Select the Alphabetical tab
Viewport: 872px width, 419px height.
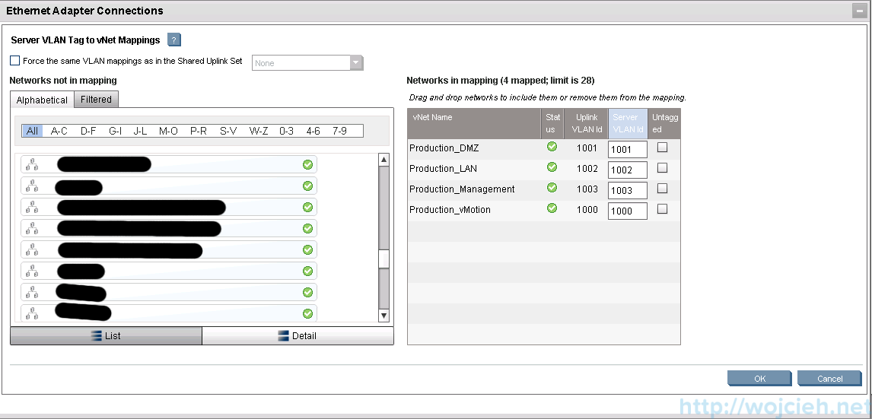coord(42,100)
